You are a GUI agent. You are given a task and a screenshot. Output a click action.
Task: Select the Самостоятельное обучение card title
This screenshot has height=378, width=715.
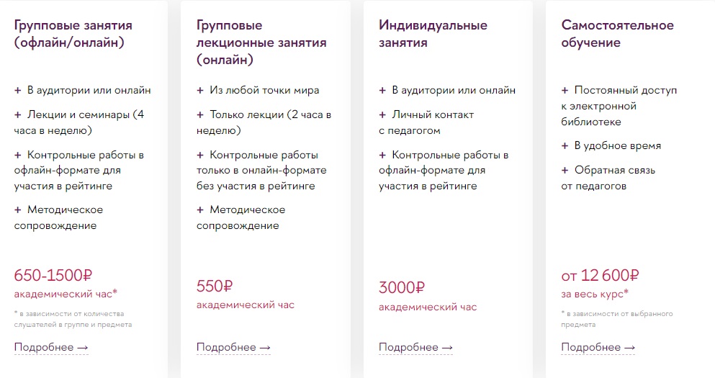tap(617, 34)
